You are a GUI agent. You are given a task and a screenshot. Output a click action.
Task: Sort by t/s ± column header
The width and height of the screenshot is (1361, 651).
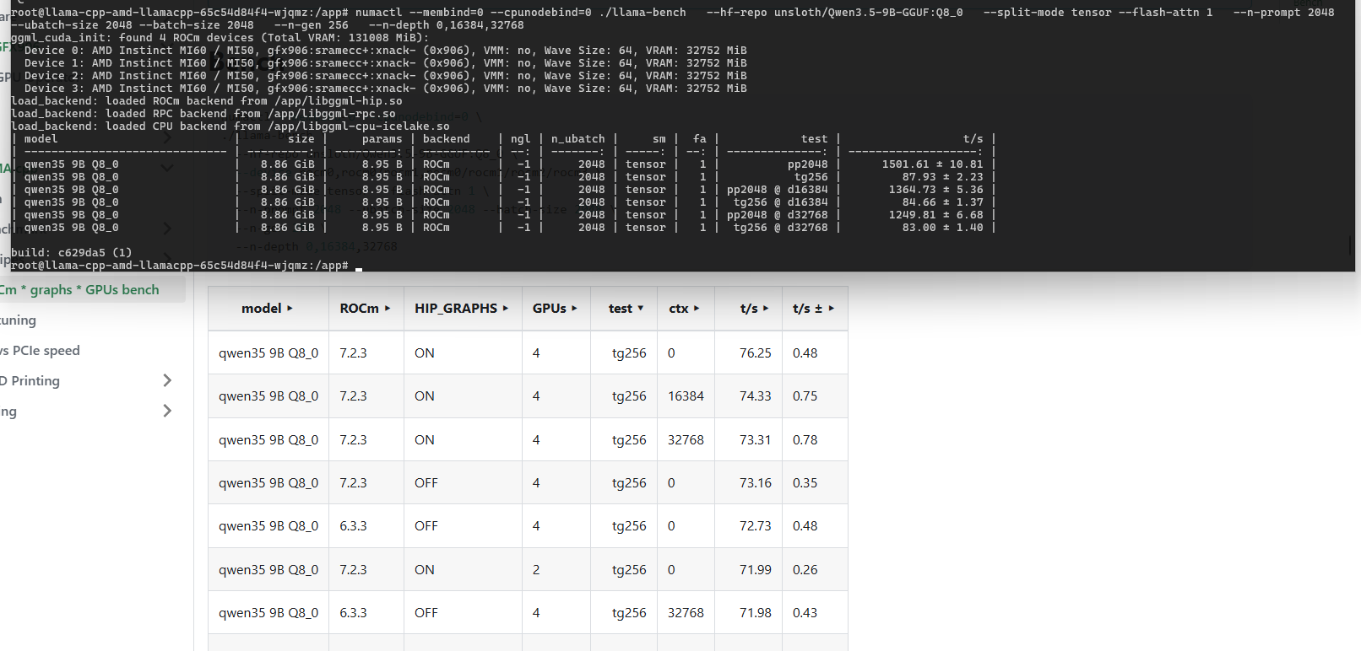[x=813, y=309]
